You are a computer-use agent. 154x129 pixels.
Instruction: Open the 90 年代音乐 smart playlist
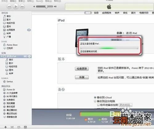tap(10, 96)
